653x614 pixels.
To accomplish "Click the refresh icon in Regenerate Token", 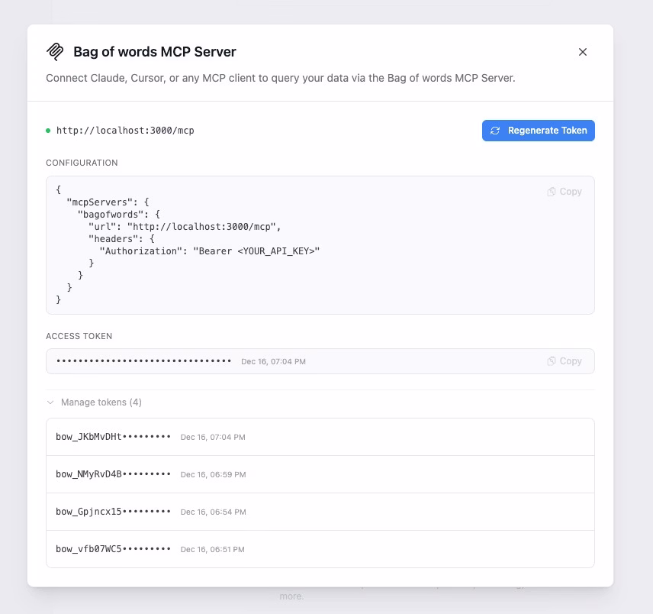I will tap(495, 131).
